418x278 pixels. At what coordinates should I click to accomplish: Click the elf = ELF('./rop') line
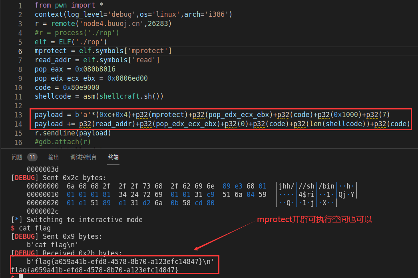tap(71, 42)
